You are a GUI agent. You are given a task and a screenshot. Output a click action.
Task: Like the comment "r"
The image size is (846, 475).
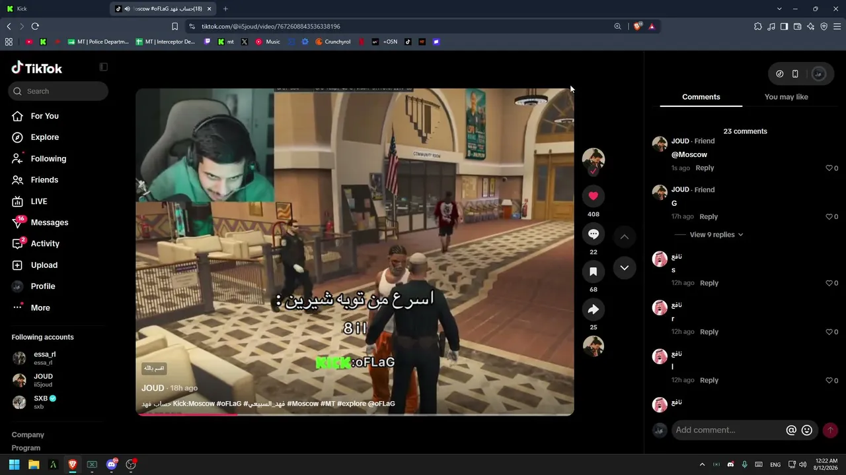(x=829, y=332)
